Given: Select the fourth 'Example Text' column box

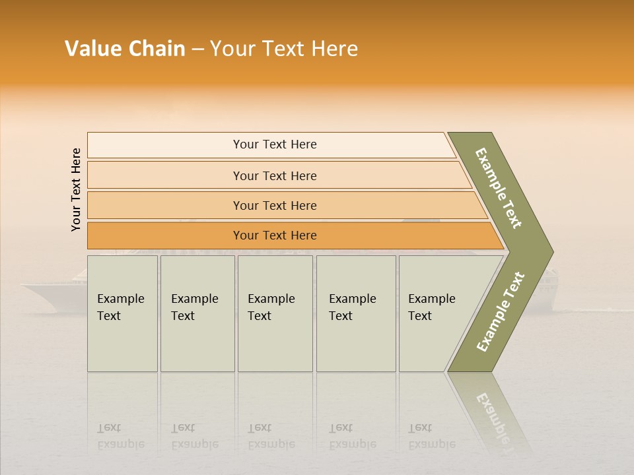Looking at the screenshot, I should (x=356, y=313).
